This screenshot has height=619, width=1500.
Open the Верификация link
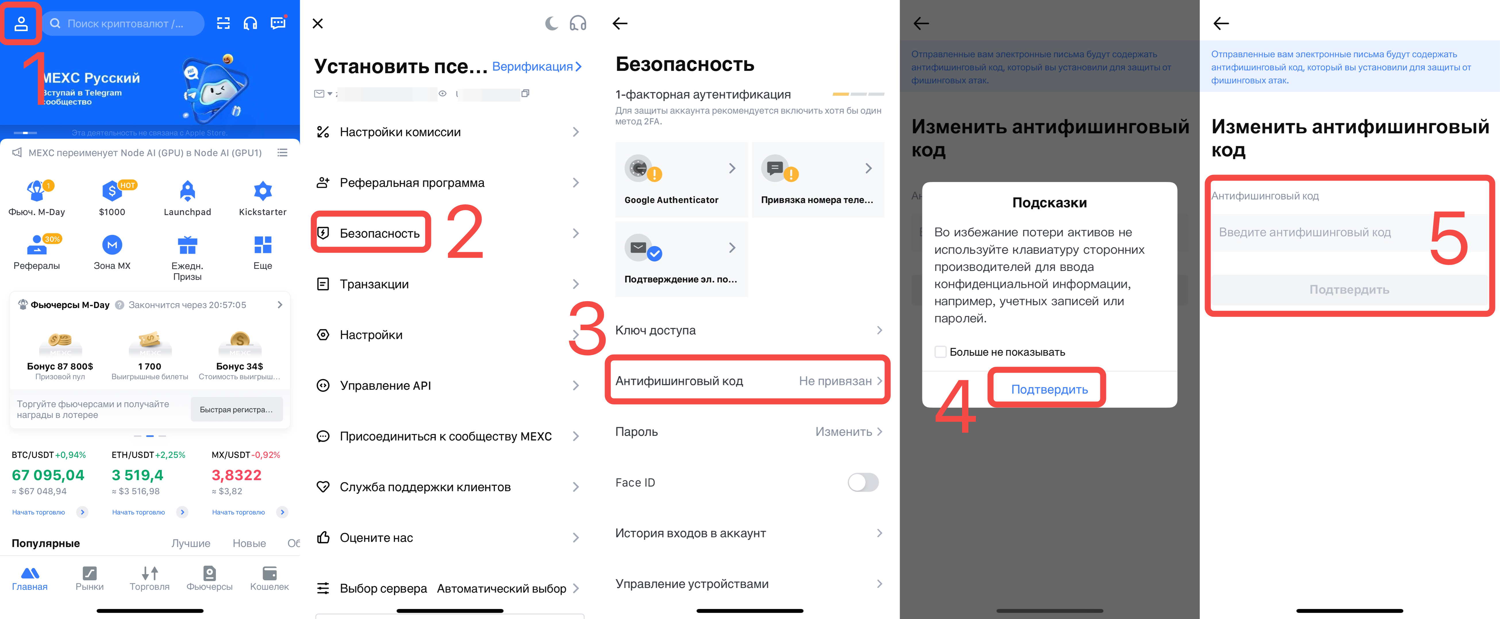[x=537, y=66]
